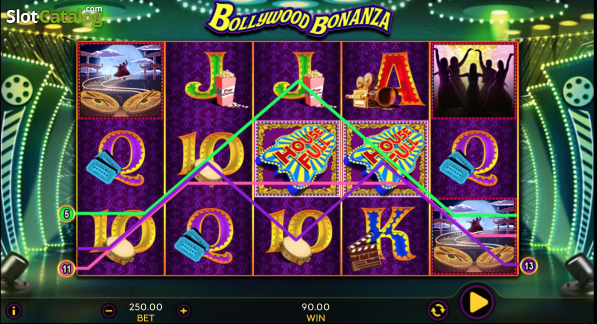
Task: Click the Bollywood Bonanza title logo
Action: point(299,19)
